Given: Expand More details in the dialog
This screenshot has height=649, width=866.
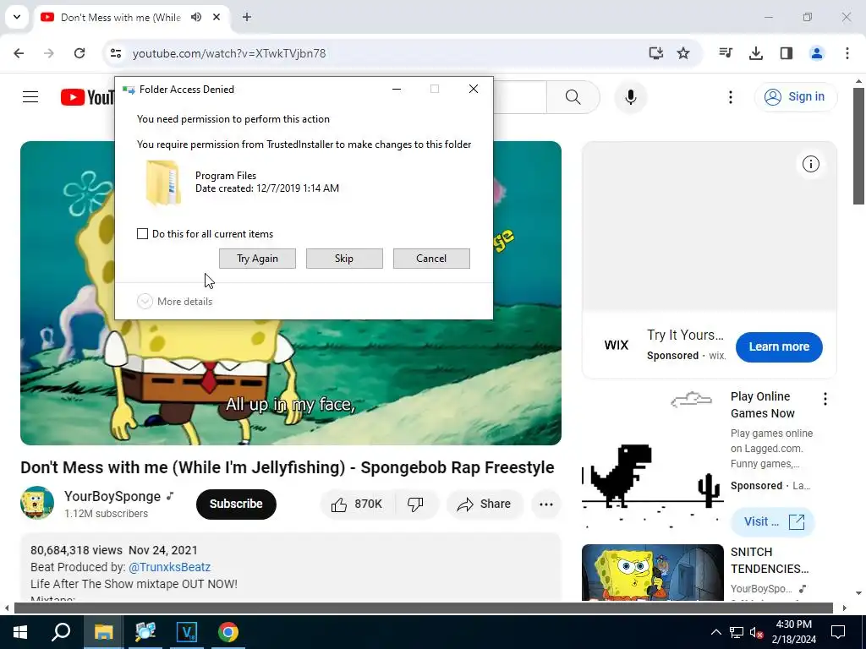Looking at the screenshot, I should click(175, 302).
